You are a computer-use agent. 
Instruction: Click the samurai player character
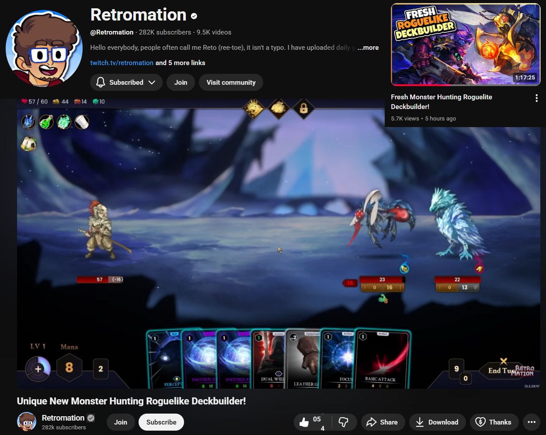click(104, 229)
